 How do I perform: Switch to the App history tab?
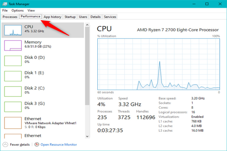point(52,17)
